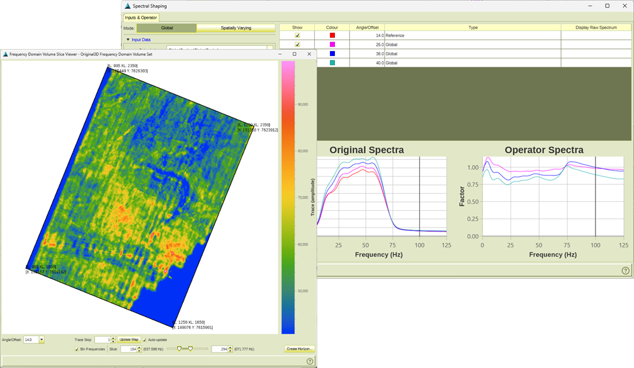Screen dimensions: 634x368
Task: Minimize the Frequency Domain Slice Viewer window
Action: (280, 54)
